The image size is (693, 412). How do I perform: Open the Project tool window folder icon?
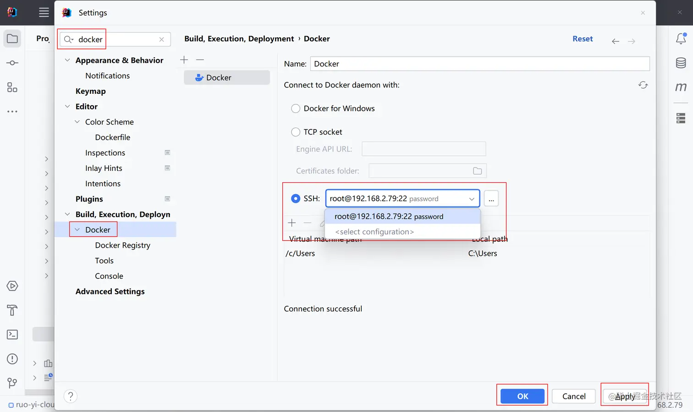(x=12, y=39)
